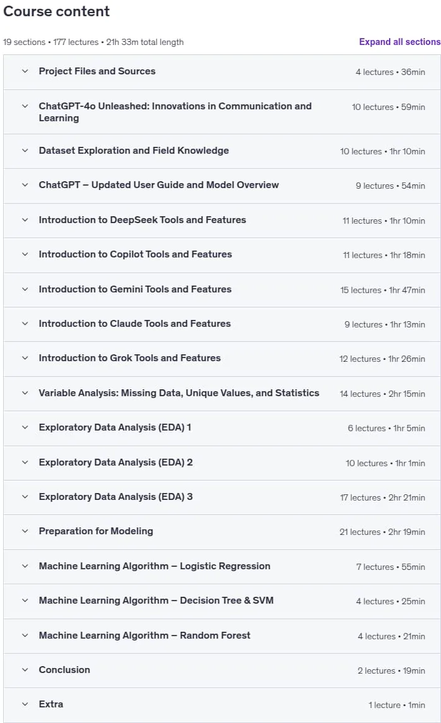
Task: Expand the Decision Tree & SVM chevron
Action: point(25,601)
